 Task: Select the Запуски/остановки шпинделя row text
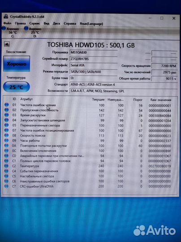click(43, 120)
